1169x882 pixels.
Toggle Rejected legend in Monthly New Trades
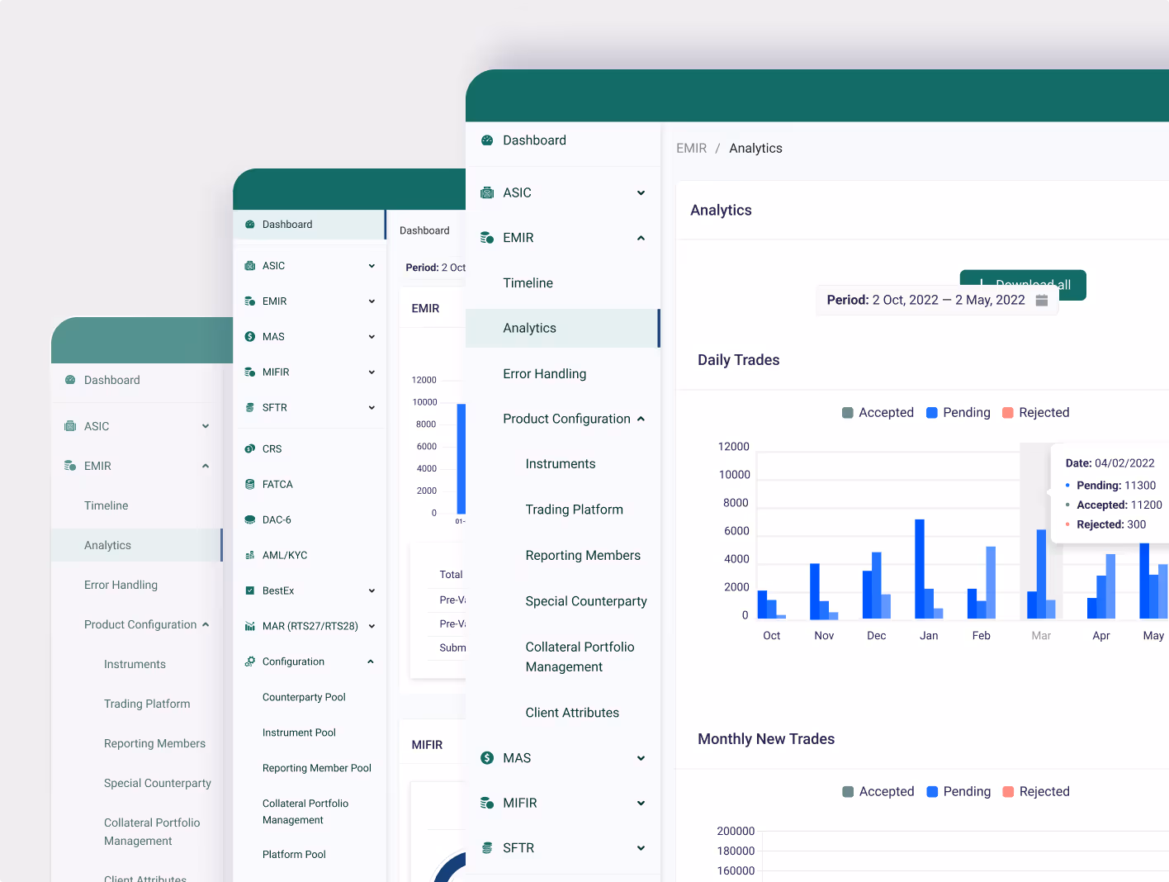coord(1036,792)
